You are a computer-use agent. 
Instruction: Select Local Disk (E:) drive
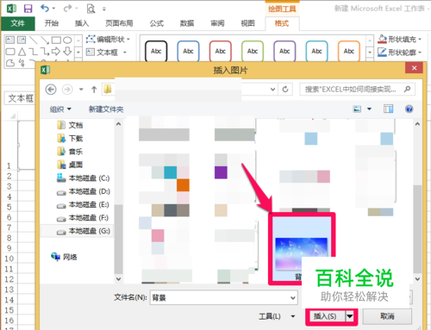click(83, 204)
